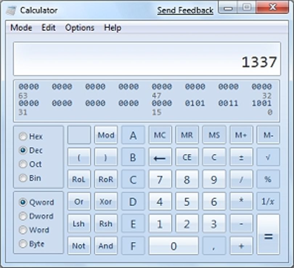Click the Send Feedback link

point(185,11)
